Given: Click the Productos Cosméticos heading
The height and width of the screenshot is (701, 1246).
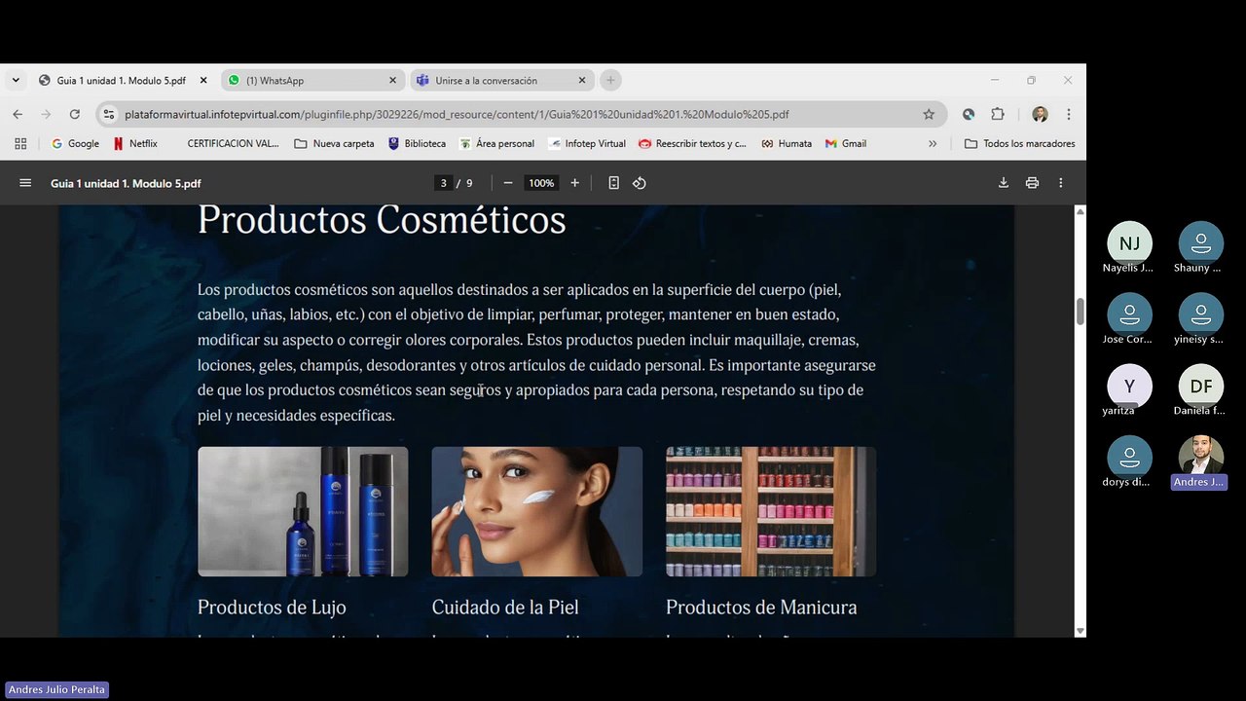Looking at the screenshot, I should pos(382,220).
